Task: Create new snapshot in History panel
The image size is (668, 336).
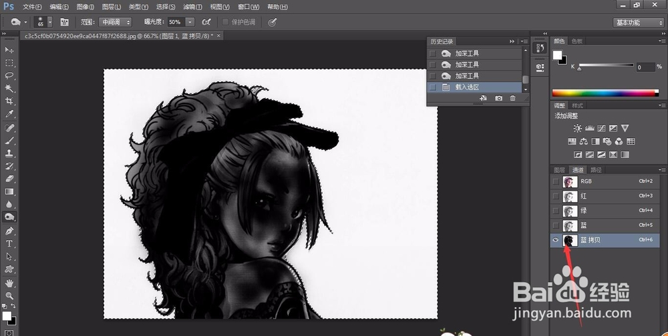Action: 498,98
